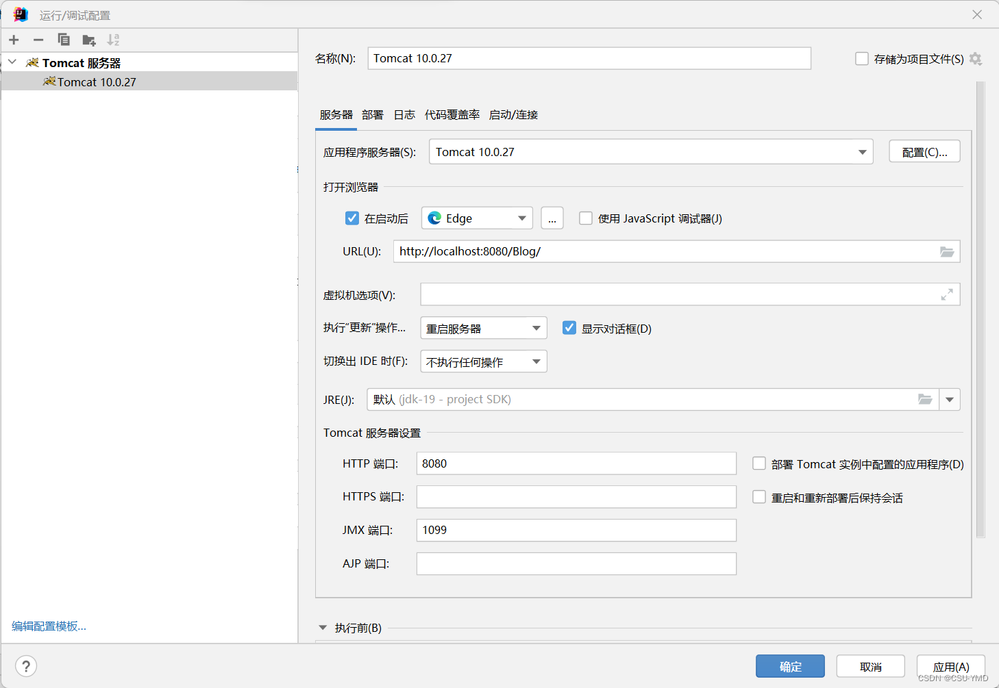Click the URL field with localhost:8080/Blog/
The image size is (999, 688).
click(x=676, y=251)
